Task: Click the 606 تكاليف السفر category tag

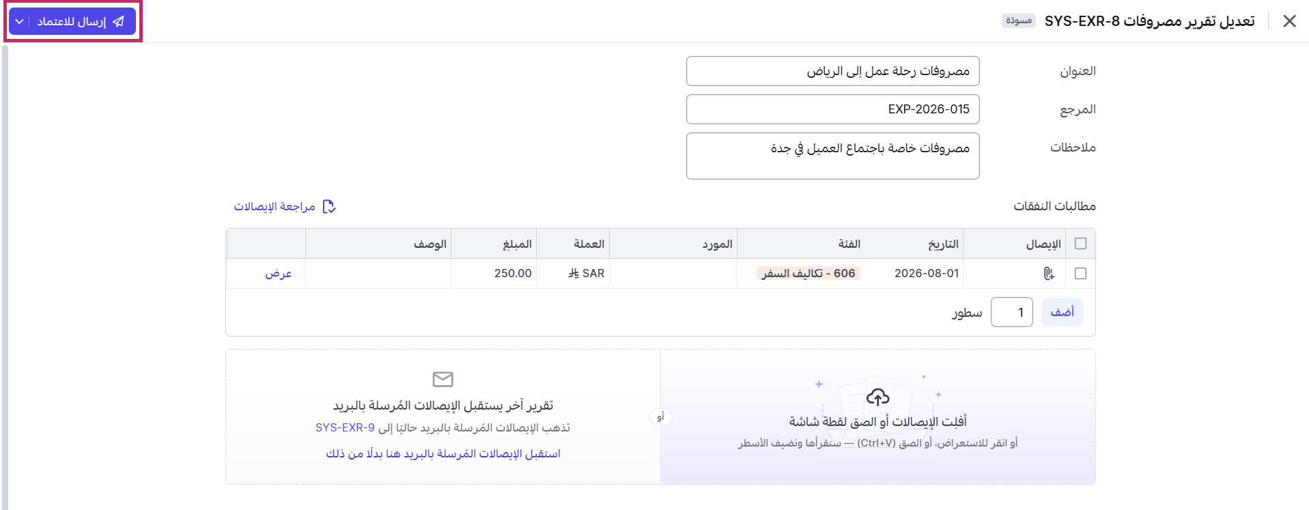Action: point(808,274)
